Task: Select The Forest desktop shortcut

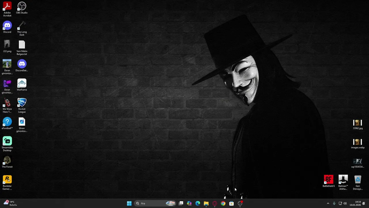Action: [7, 162]
